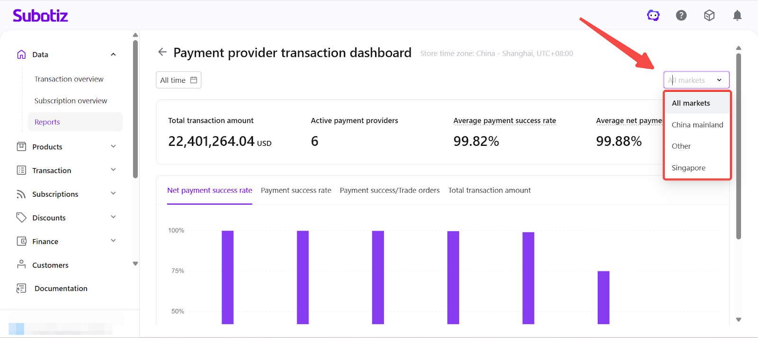758x338 pixels.
Task: Switch to Total transaction amount tab
Action: point(489,190)
